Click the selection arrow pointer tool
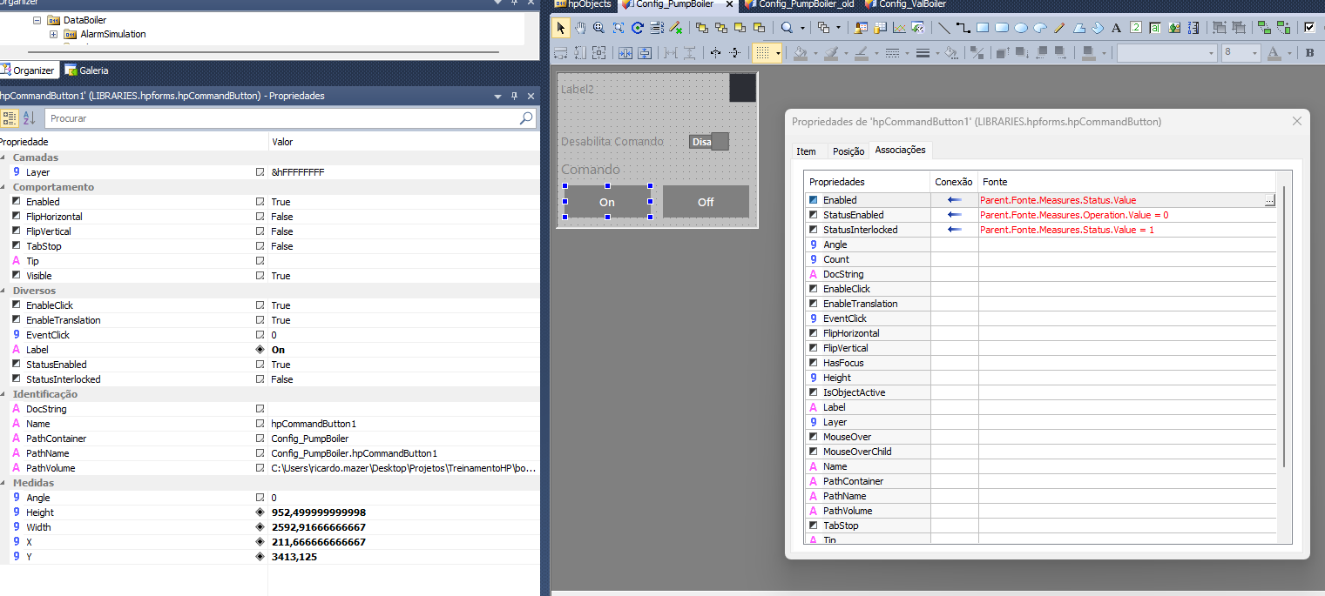This screenshot has height=596, width=1325. tap(560, 28)
